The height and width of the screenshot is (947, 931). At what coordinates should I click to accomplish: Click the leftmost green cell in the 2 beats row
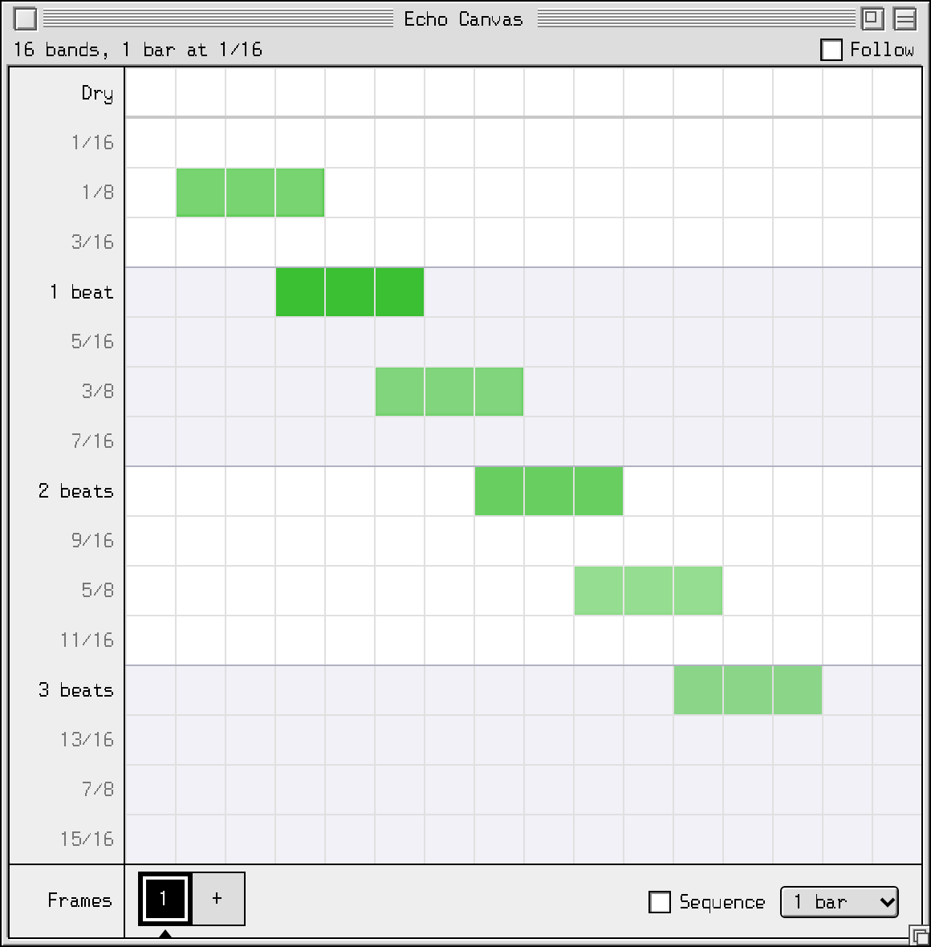499,491
